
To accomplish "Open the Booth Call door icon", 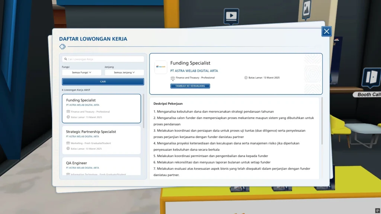I will pos(371,77).
